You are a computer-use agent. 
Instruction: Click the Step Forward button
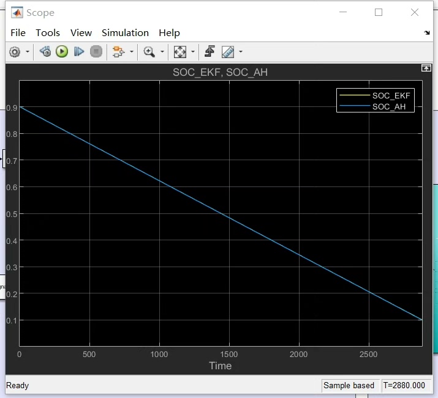[x=79, y=52]
